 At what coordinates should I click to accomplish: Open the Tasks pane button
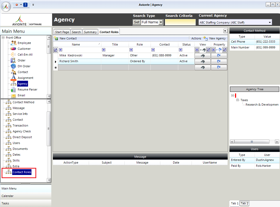[26, 203]
